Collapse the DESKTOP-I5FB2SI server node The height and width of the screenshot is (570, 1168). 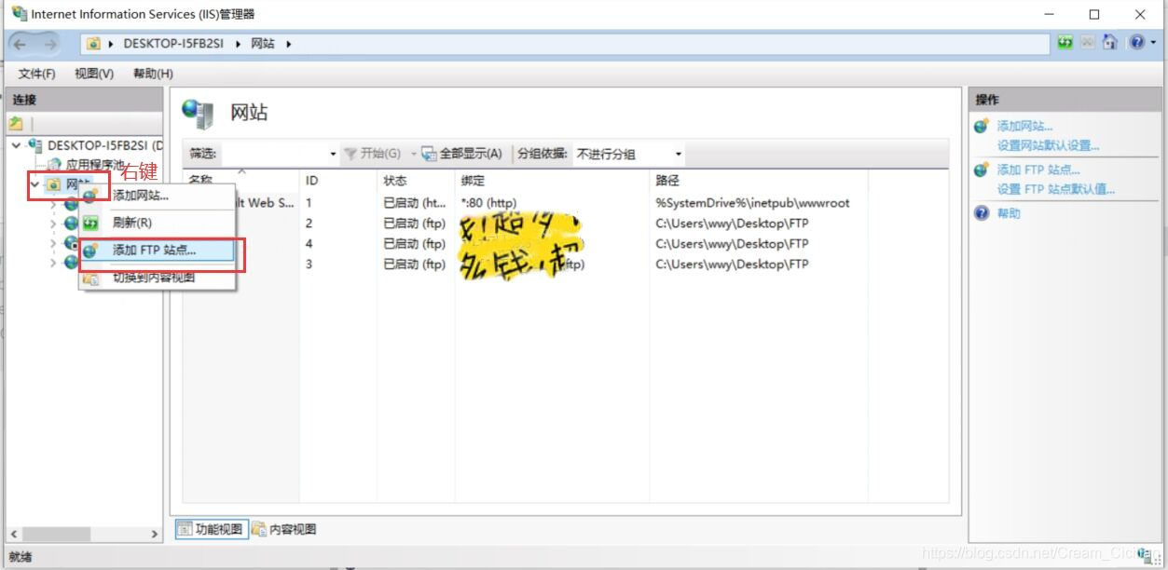click(x=17, y=145)
